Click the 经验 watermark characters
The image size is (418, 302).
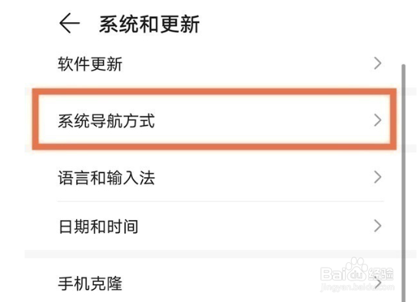click(380, 274)
